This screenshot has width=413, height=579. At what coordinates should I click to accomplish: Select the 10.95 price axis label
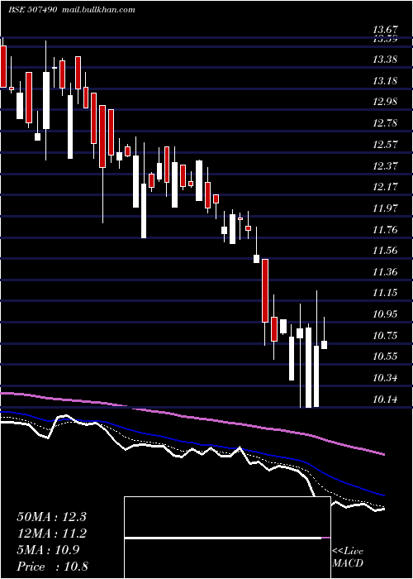tap(385, 314)
